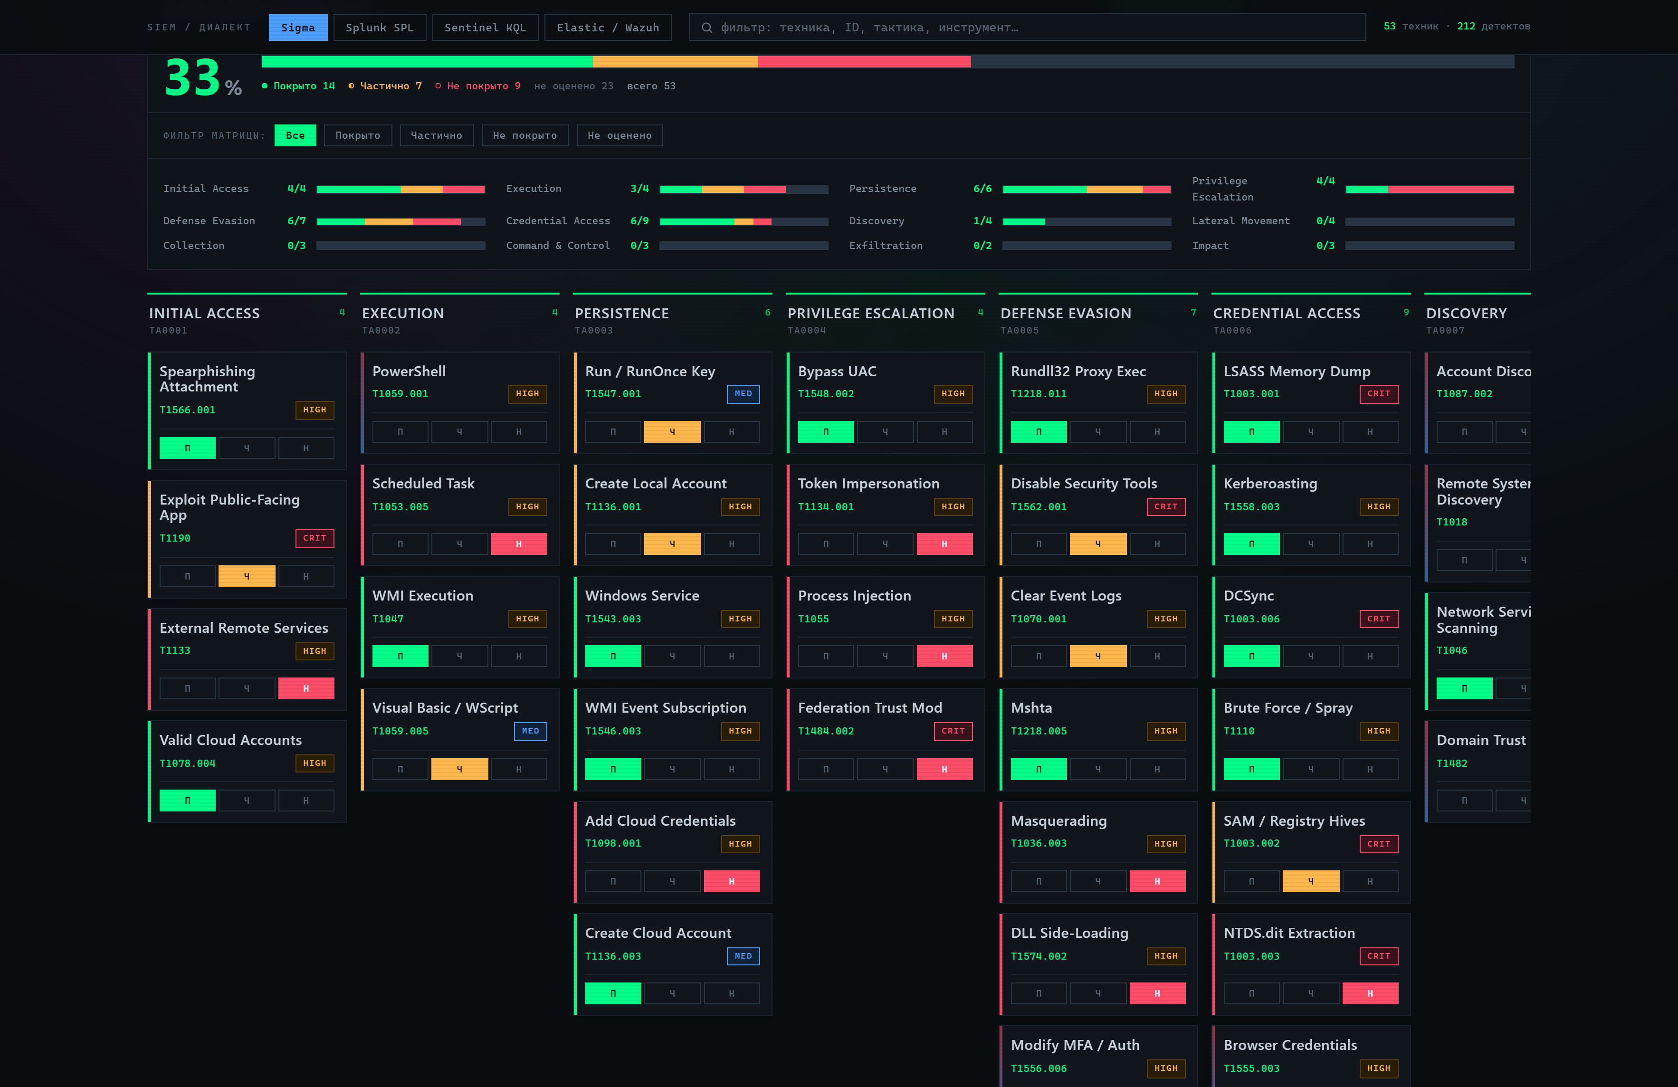Set Masquerading to Н uncovered
1678x1087 pixels.
(x=1158, y=881)
